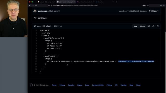166x93 pixels.
Task: Open the 'add git commit' message link
Action: (x=54, y=11)
